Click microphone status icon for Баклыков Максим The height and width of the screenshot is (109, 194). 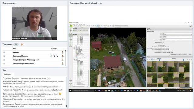(51, 56)
